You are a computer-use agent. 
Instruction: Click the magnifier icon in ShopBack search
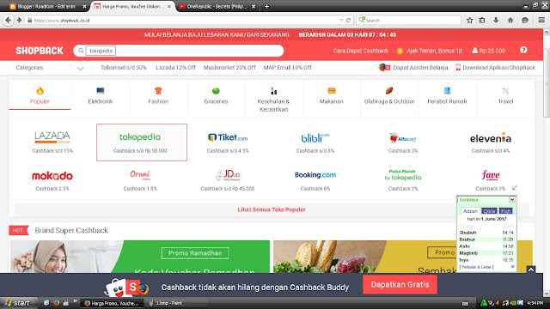click(x=81, y=51)
